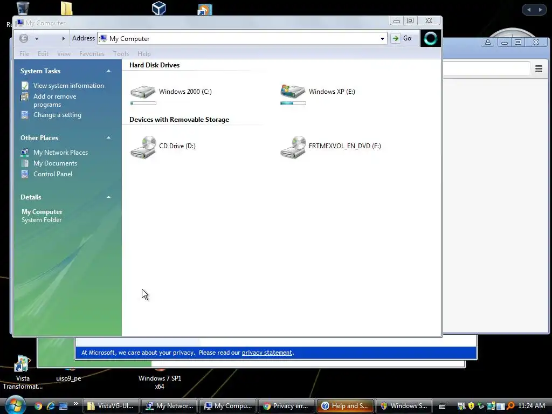The width and height of the screenshot is (552, 414).
Task: Click Show Desktop quick launch icon
Action: [63, 406]
